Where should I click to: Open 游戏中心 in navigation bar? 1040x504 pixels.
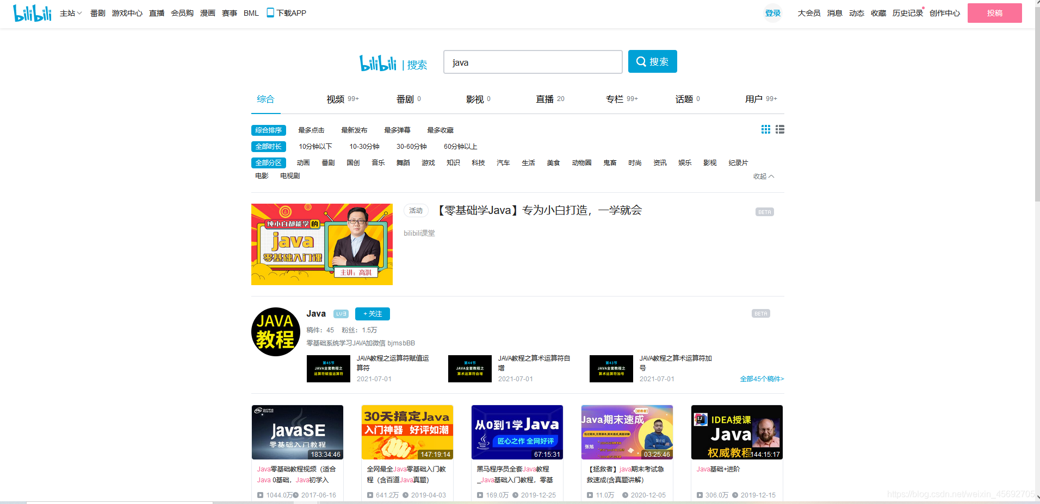pos(127,13)
